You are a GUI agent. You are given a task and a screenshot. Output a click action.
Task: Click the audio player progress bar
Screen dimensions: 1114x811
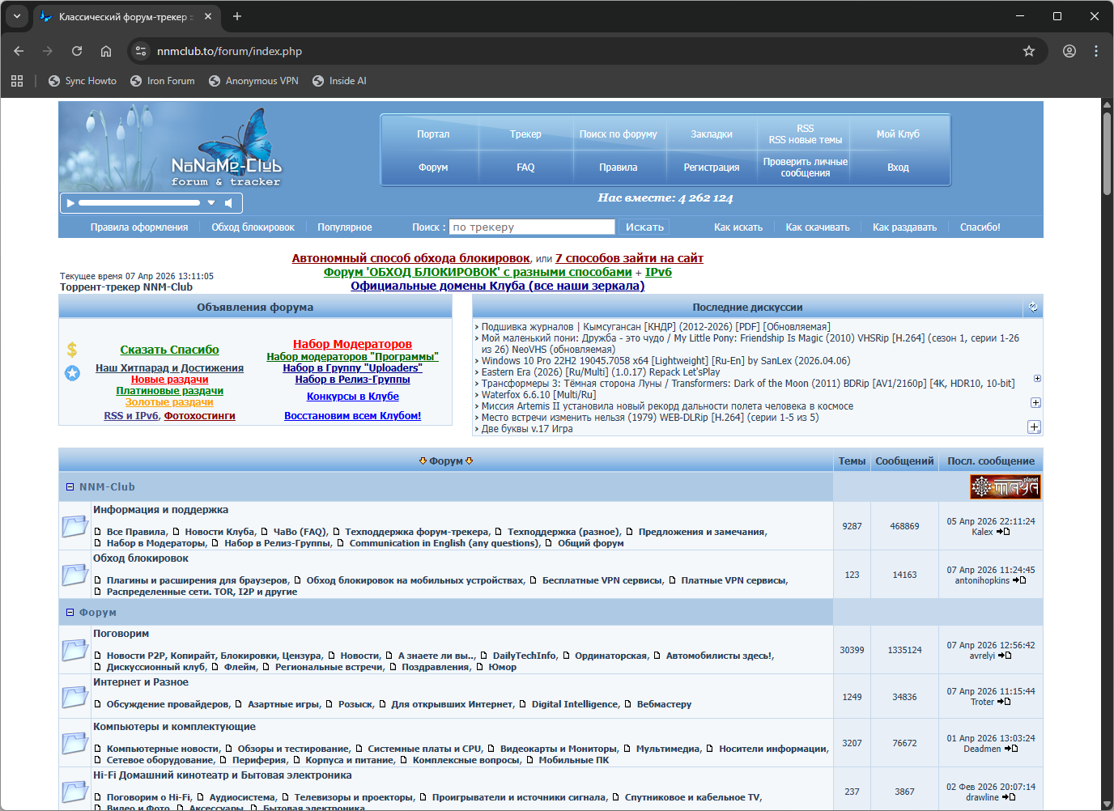click(x=138, y=203)
